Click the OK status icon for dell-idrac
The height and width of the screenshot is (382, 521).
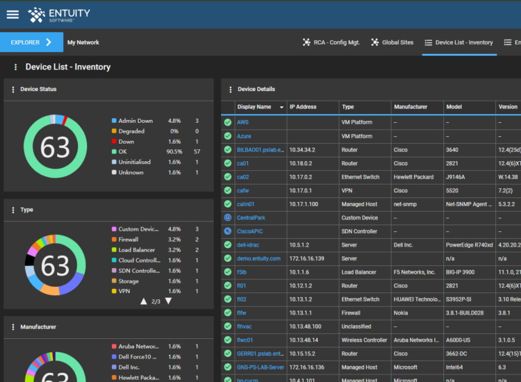(228, 244)
